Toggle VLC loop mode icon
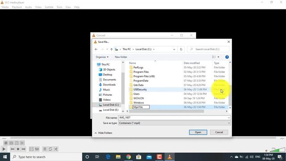The image size is (286, 161). [x=50, y=149]
